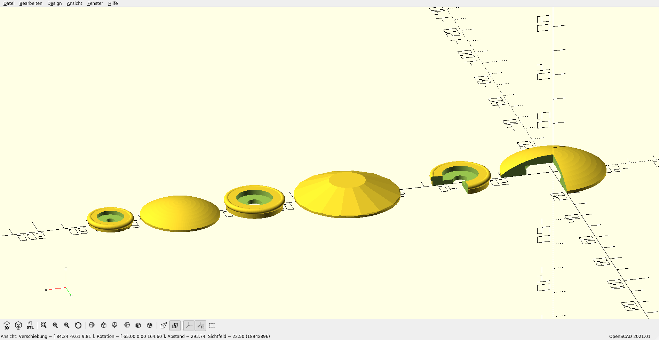Click the view translation and rotation status text
Viewport: 659px width, 340px height.
click(135, 337)
